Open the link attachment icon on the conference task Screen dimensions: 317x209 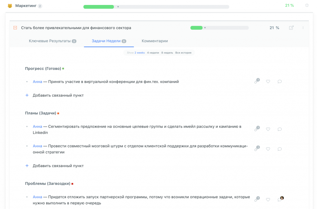point(256,82)
